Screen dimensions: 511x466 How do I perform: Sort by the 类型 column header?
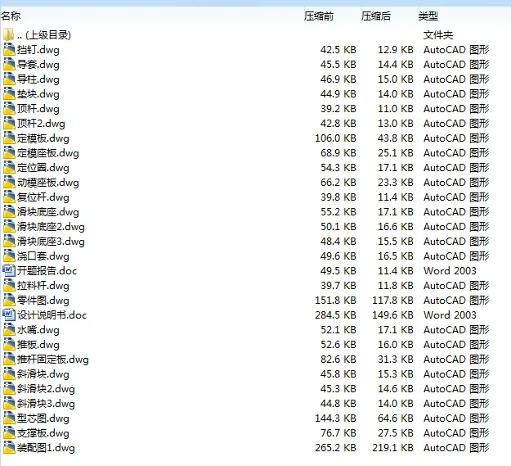428,16
